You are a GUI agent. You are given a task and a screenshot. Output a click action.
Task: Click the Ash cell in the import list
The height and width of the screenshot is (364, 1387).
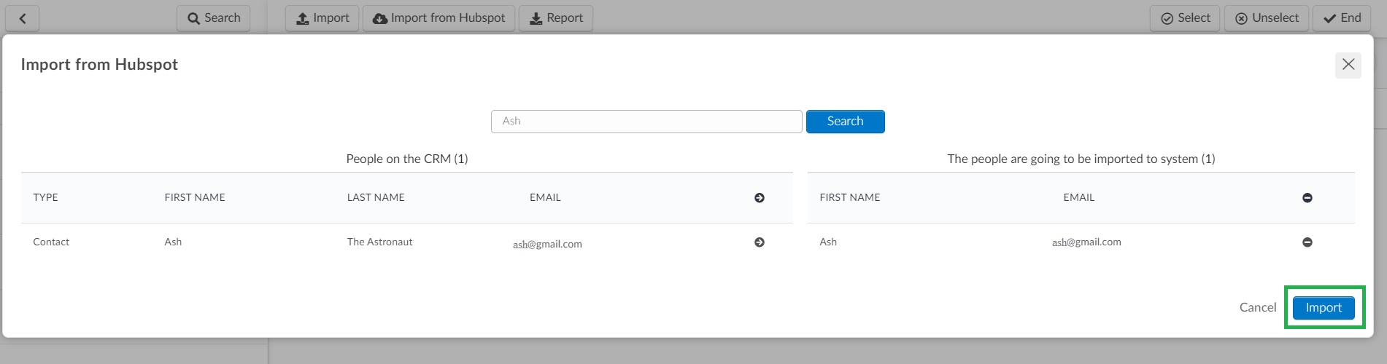click(x=828, y=242)
